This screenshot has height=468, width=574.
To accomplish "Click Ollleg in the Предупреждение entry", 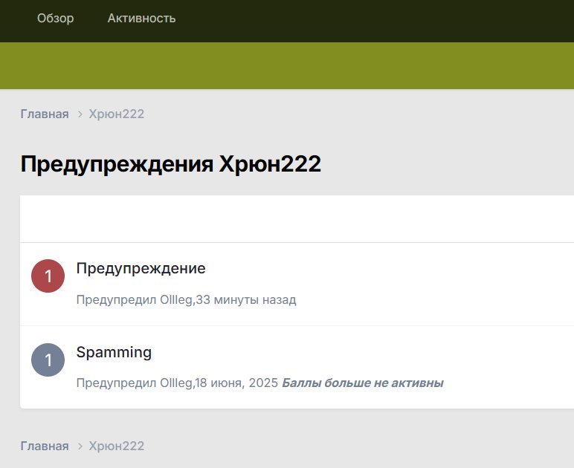I will tap(177, 300).
